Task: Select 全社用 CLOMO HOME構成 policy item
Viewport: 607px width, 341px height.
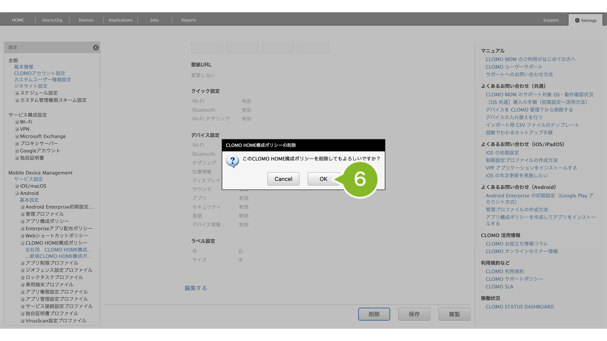Action: coord(58,250)
